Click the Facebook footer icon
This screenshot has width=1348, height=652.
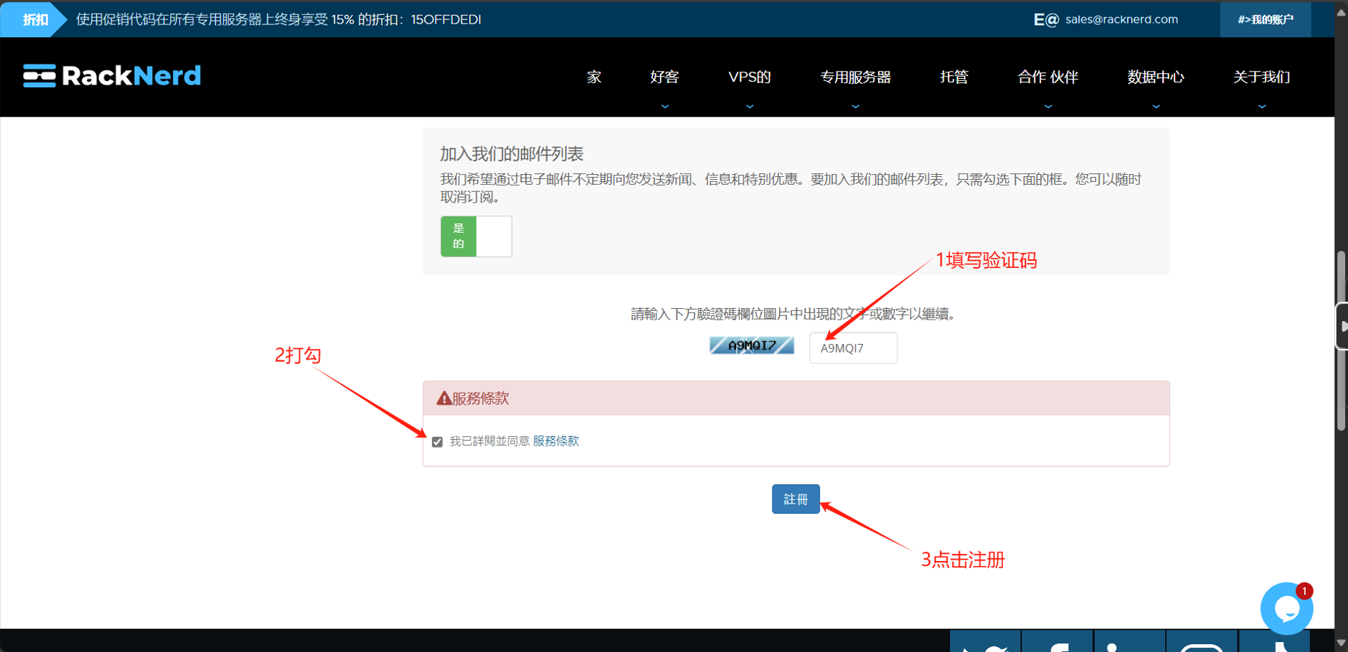tap(1057, 643)
